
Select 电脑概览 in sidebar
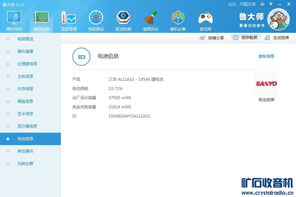coord(30,39)
